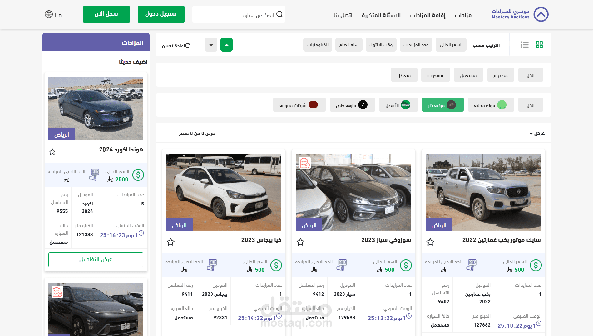Reset filters with اعادة تعيين
This screenshot has height=336, width=593.
point(176,46)
